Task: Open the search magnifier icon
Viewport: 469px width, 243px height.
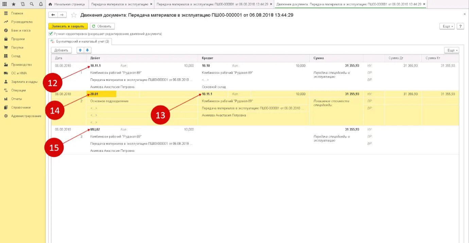Action: pyautogui.click(x=32, y=4)
